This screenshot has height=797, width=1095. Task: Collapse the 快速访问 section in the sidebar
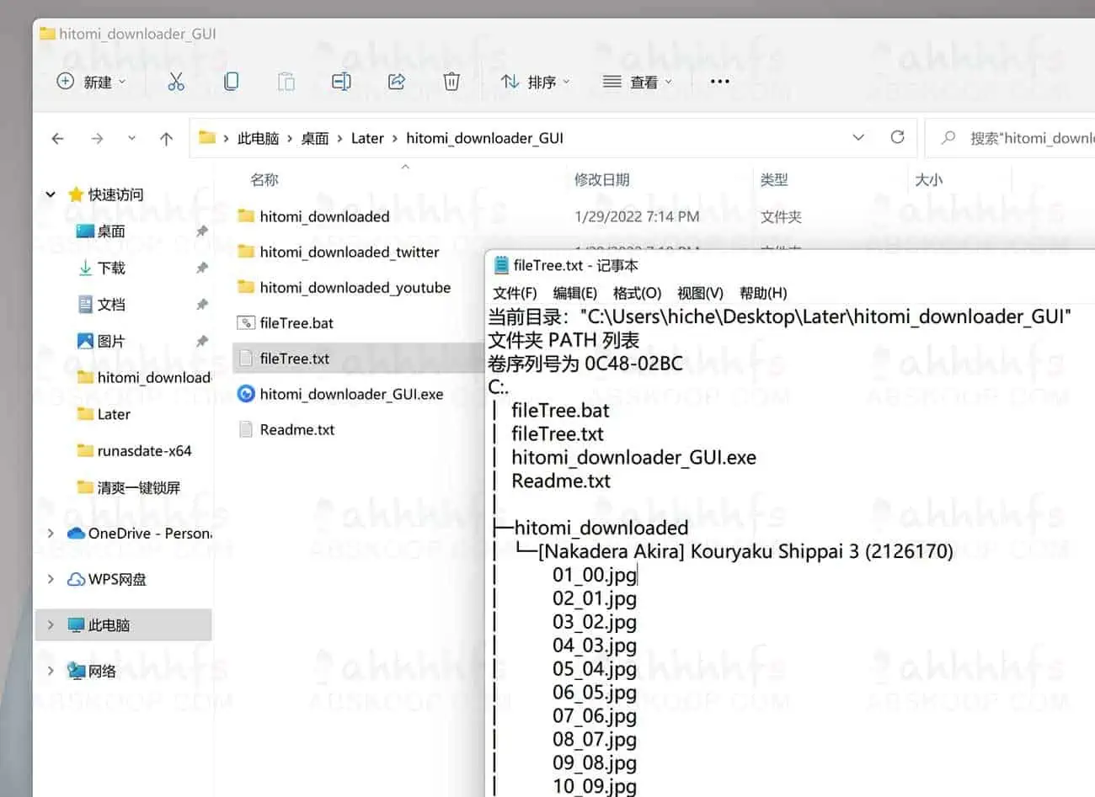point(51,194)
